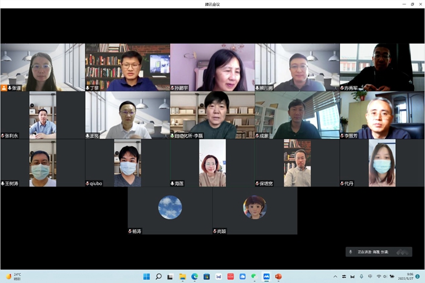Screen dimensions: 425x283
Task: Open taskbar Search magnifier icon
Action: coord(158,276)
